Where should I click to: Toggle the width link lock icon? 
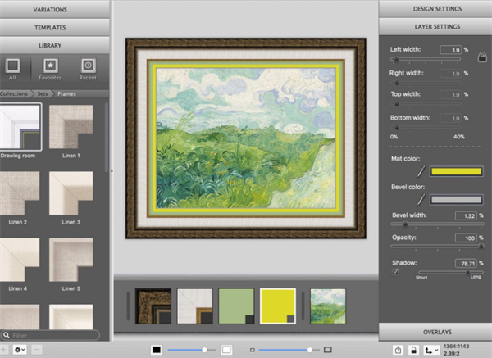click(x=482, y=57)
